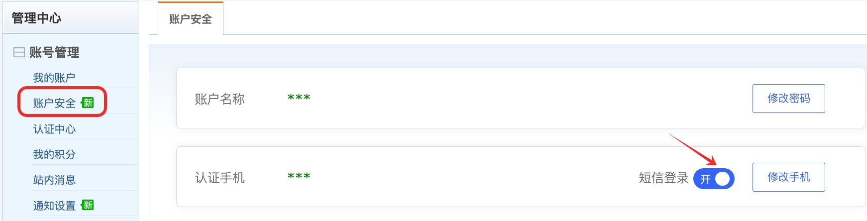Switch to the 账户安全 tab

(x=190, y=19)
